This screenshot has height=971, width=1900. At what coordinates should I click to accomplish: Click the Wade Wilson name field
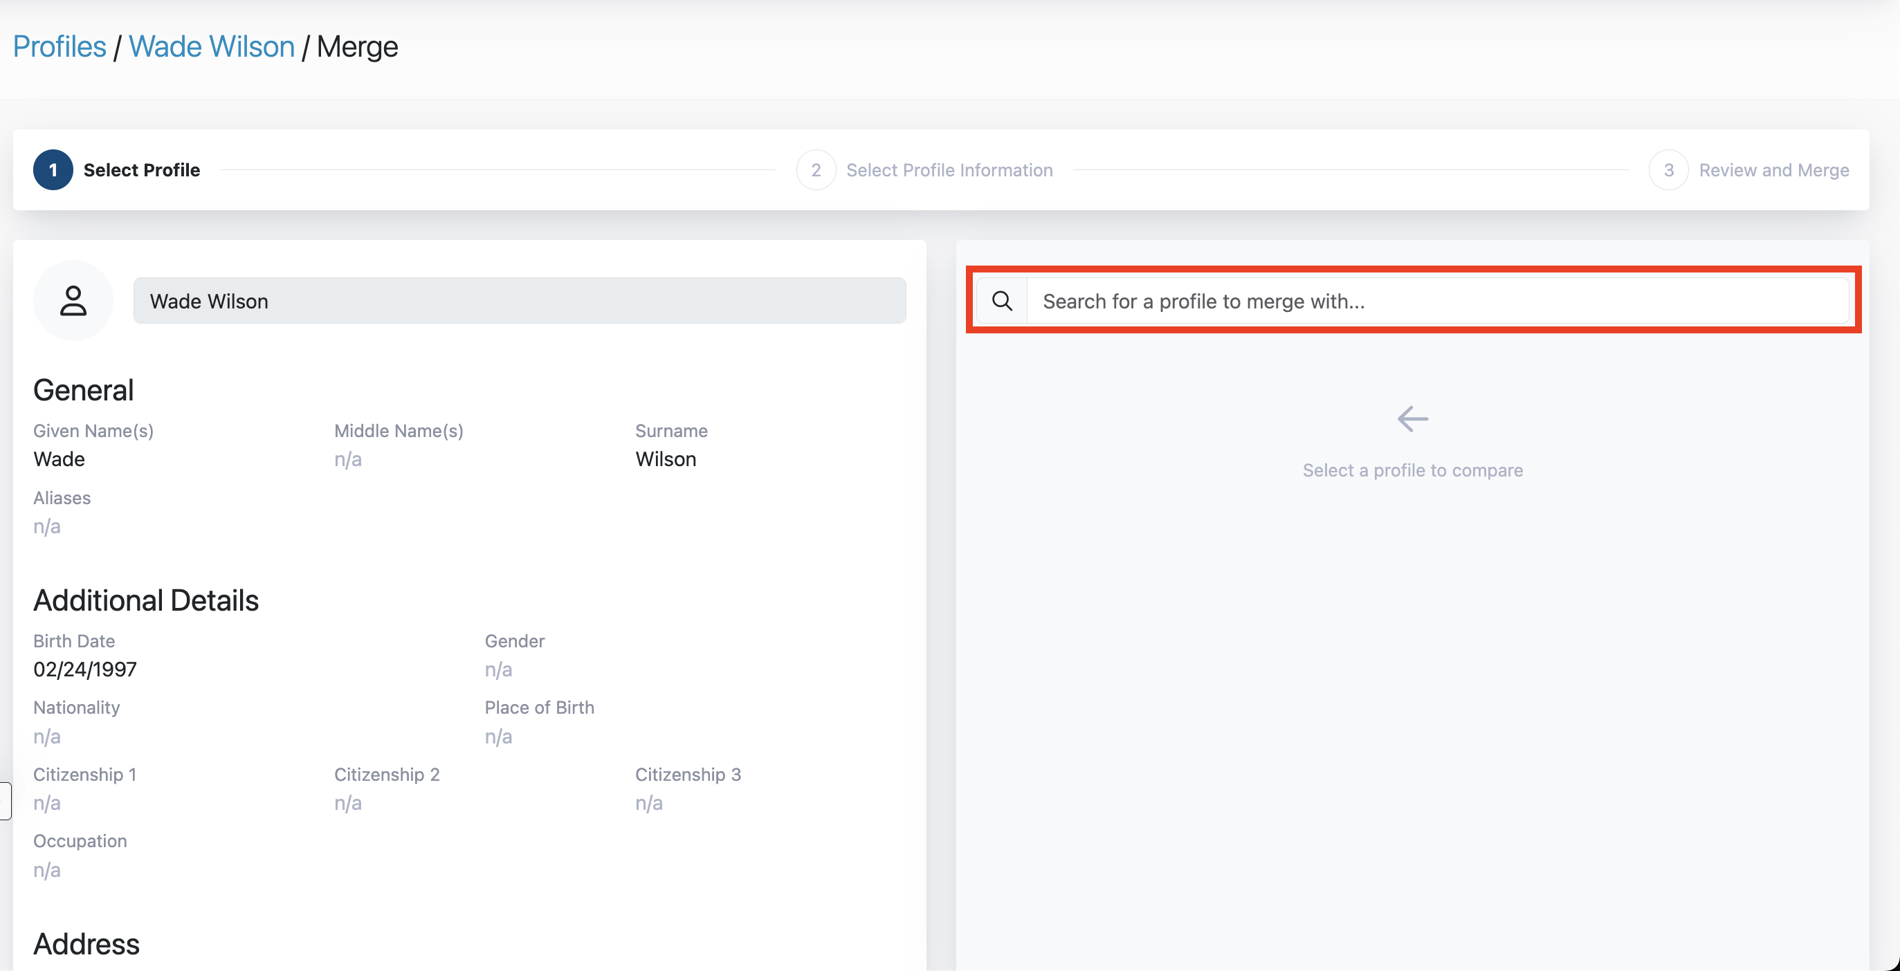click(x=519, y=301)
